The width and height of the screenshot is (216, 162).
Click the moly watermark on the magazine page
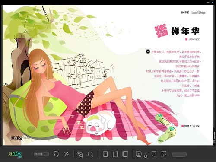[17, 138]
